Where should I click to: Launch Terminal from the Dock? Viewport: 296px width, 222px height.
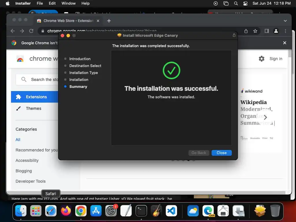141,210
